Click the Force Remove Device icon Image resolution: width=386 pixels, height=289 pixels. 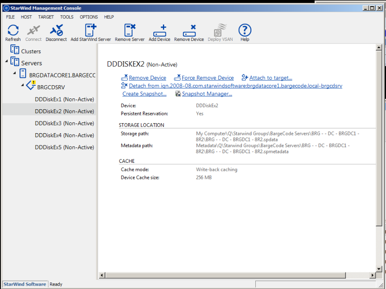(x=177, y=77)
